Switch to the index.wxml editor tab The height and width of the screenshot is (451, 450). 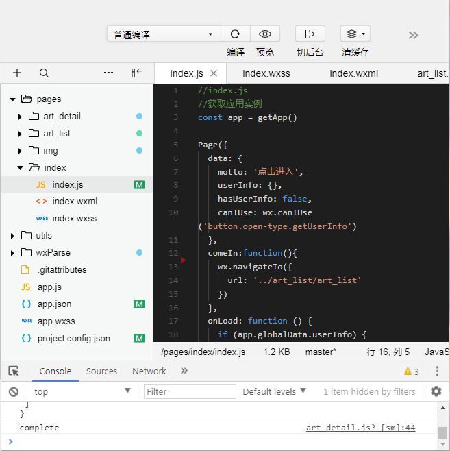pos(353,73)
